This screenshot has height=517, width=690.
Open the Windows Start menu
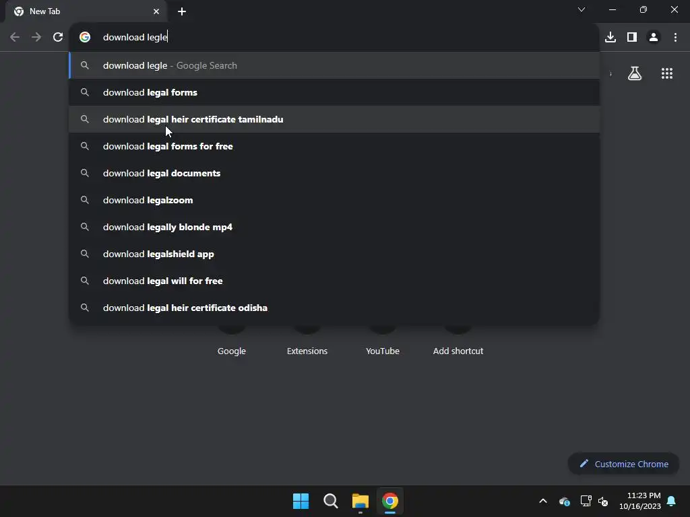coord(301,501)
